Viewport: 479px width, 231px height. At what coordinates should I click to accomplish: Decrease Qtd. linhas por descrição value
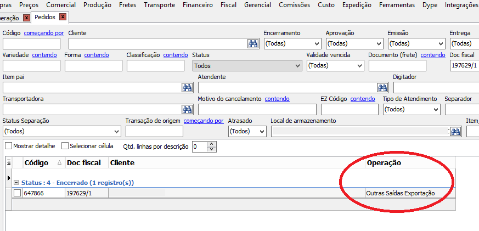click(212, 149)
